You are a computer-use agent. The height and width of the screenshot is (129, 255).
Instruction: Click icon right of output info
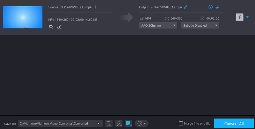[217, 7]
